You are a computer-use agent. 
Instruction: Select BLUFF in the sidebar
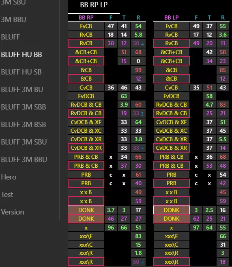coord(11,37)
